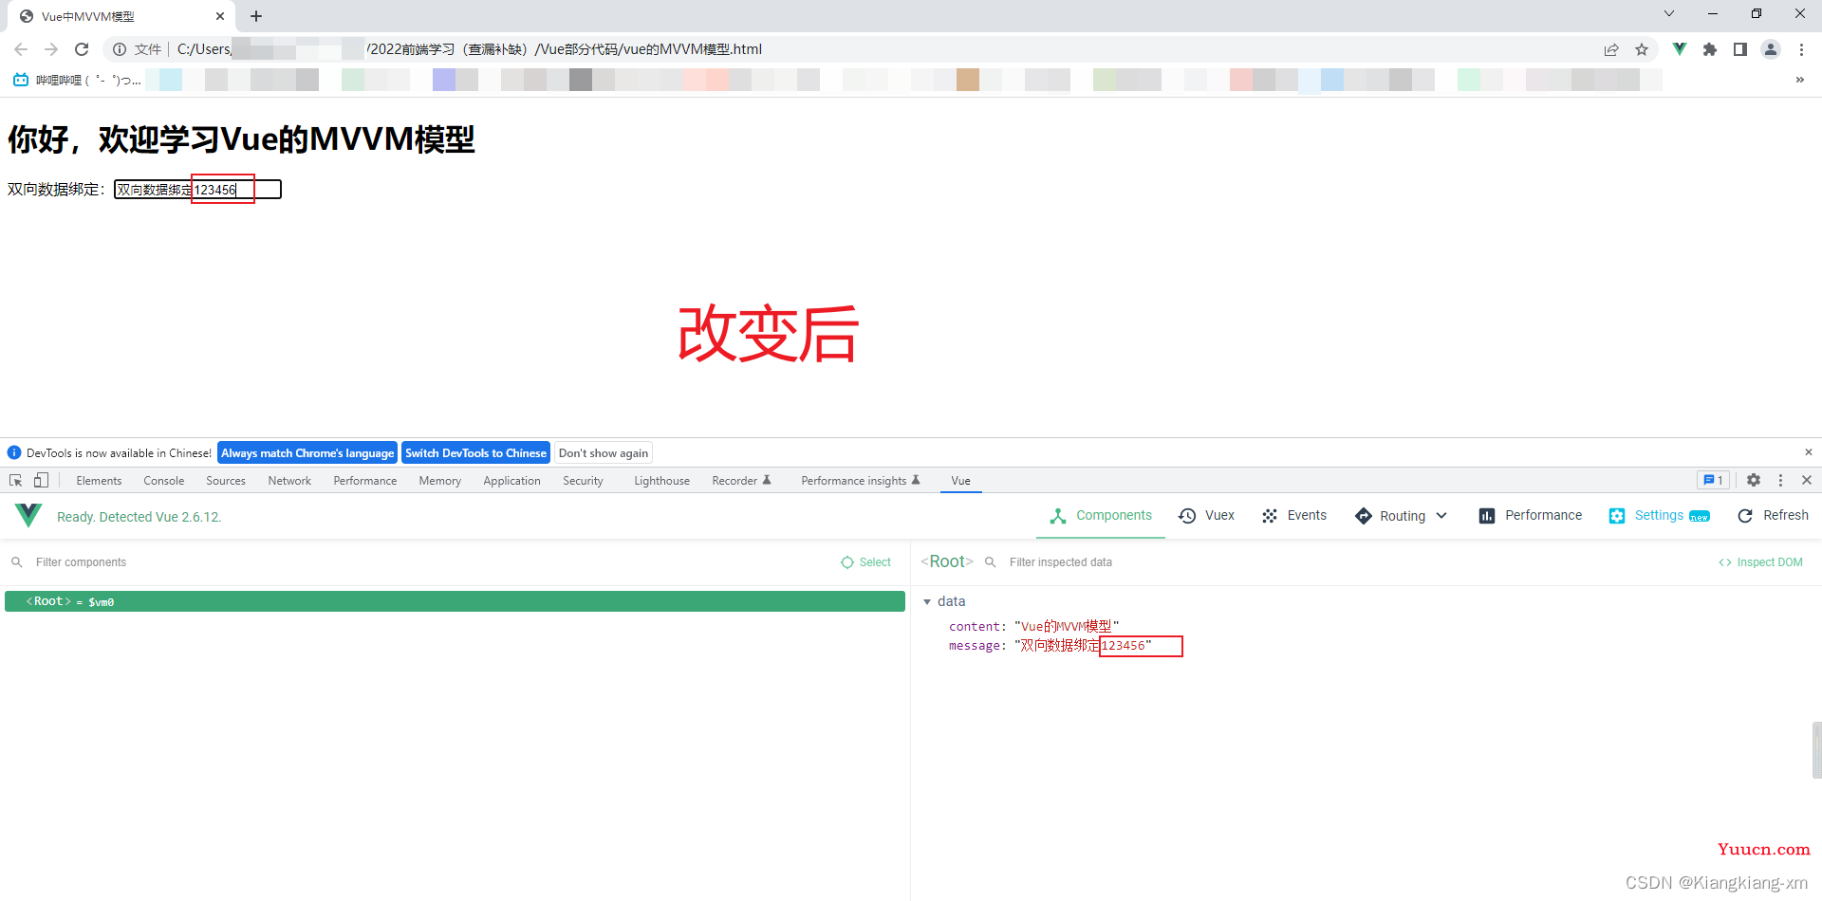Viewport: 1822px width, 901px height.
Task: Open the Performance insights tab
Action: [x=861, y=481]
